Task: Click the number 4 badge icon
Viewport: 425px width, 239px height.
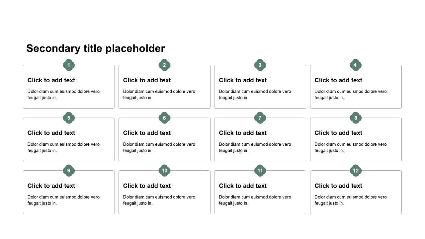Action: (x=356, y=65)
